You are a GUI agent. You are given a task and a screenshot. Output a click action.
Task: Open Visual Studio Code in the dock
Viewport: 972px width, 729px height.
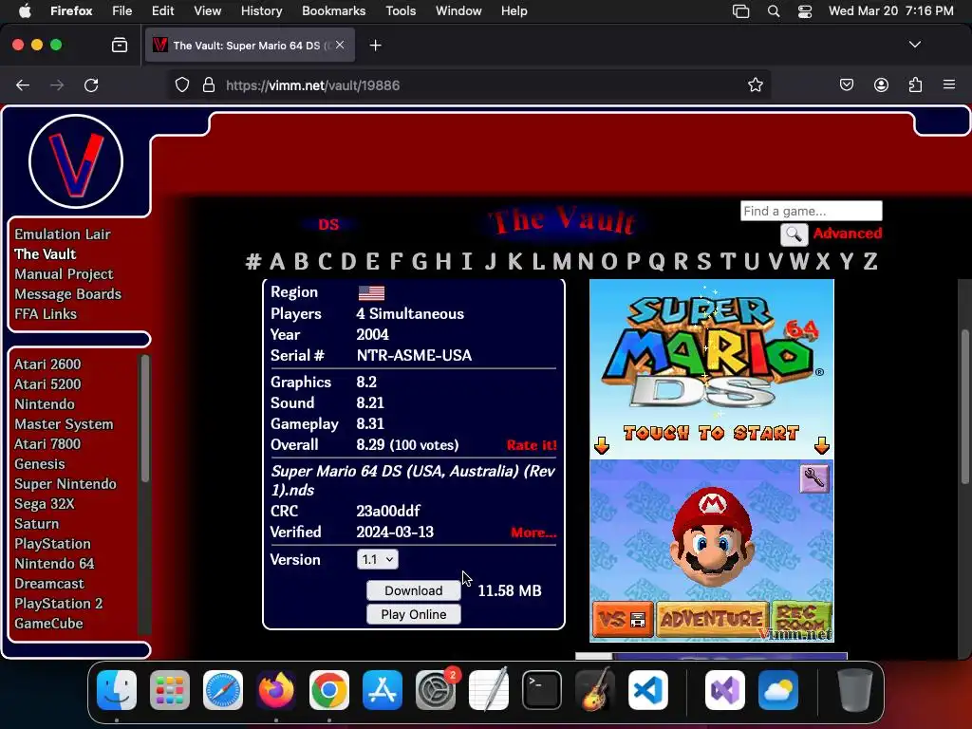click(648, 690)
